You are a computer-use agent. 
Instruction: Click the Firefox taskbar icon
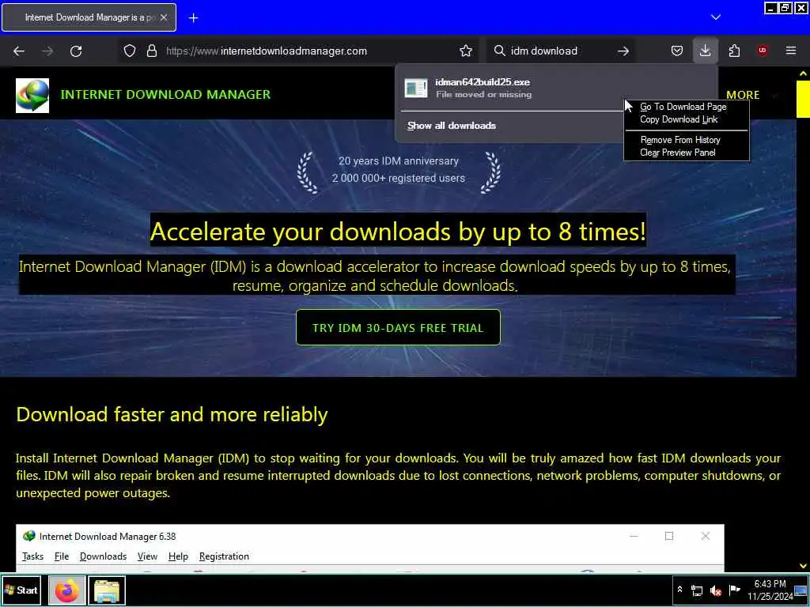[66, 590]
